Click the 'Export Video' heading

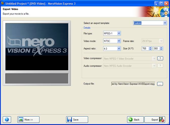coord(10,9)
